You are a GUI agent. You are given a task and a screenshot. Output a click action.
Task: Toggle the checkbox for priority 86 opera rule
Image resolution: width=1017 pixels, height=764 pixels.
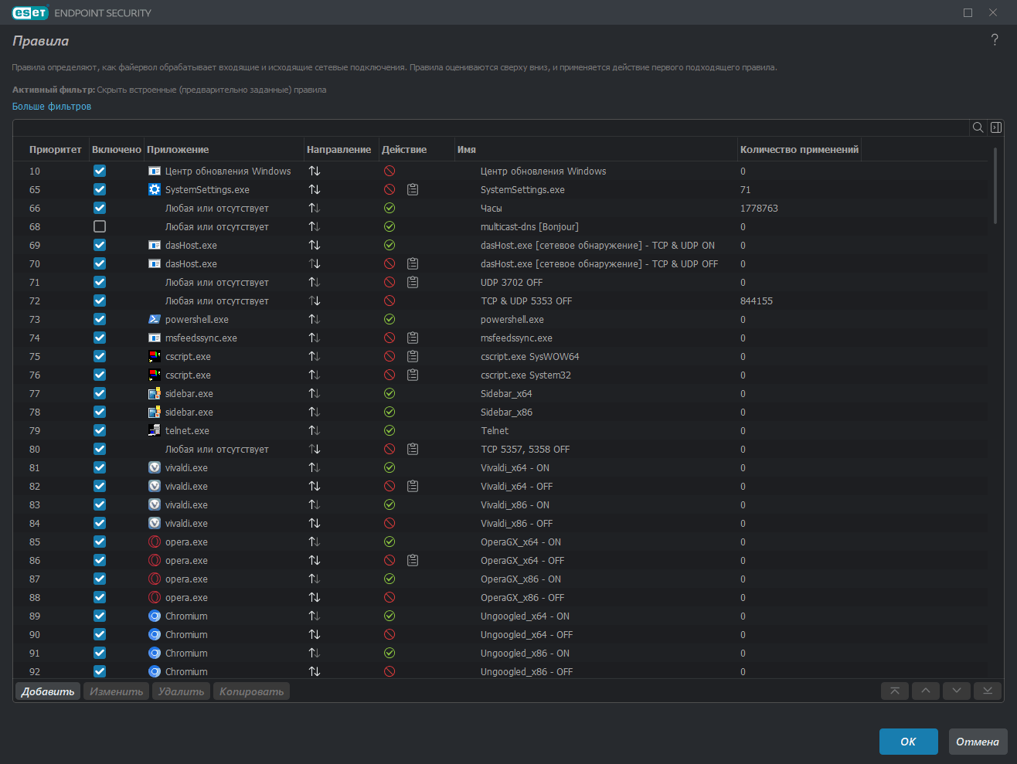pos(100,560)
